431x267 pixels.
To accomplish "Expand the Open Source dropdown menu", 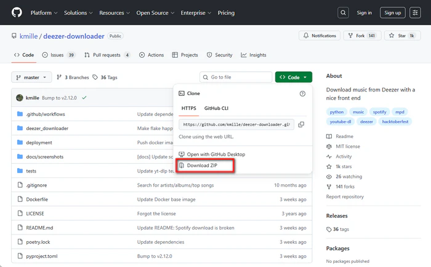I will pyautogui.click(x=155, y=13).
